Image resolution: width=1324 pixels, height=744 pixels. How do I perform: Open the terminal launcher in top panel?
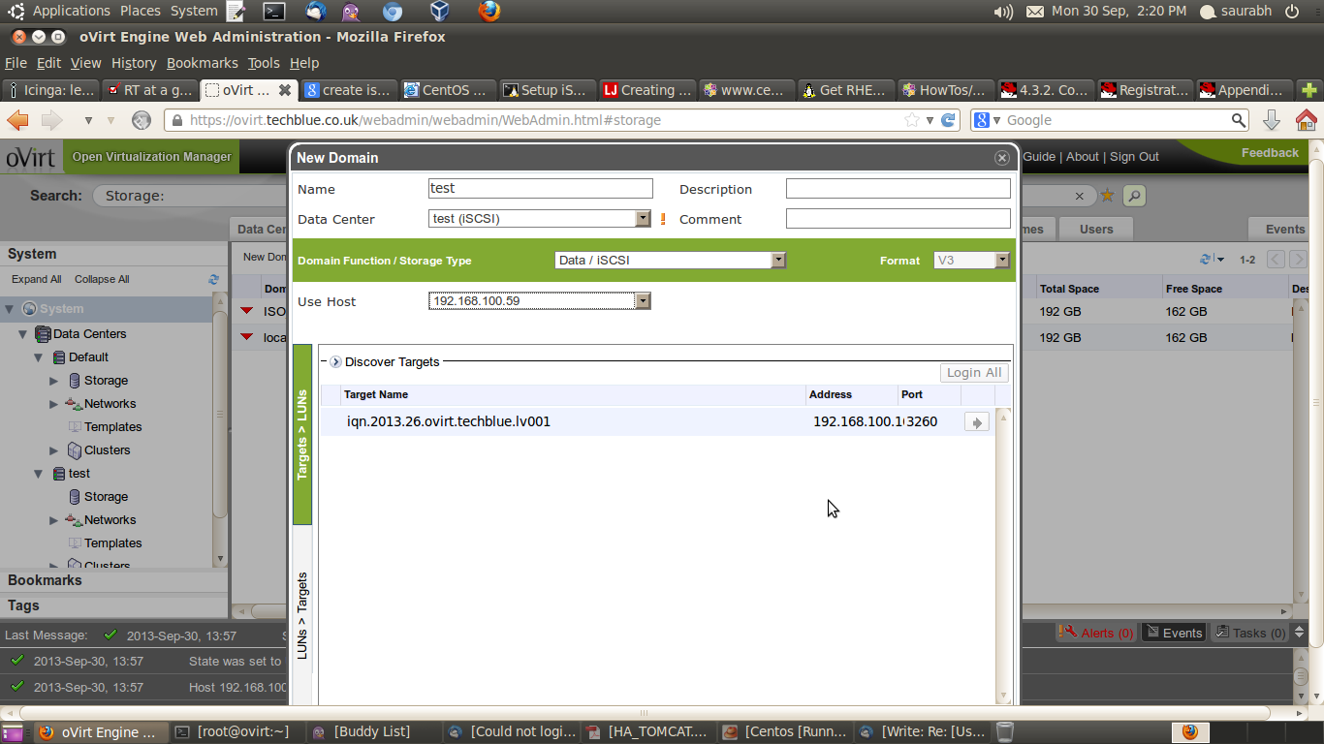pos(274,12)
